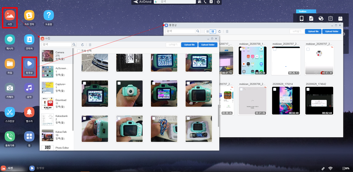Click the file document icon in Toolbox

311,18
